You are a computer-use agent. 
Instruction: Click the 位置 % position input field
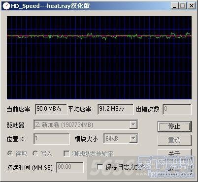click(52, 139)
